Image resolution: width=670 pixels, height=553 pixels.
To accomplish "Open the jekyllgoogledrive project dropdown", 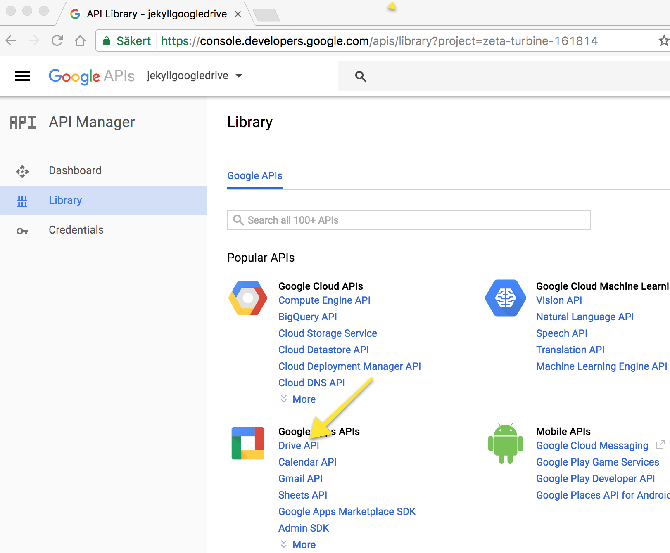I will [194, 76].
